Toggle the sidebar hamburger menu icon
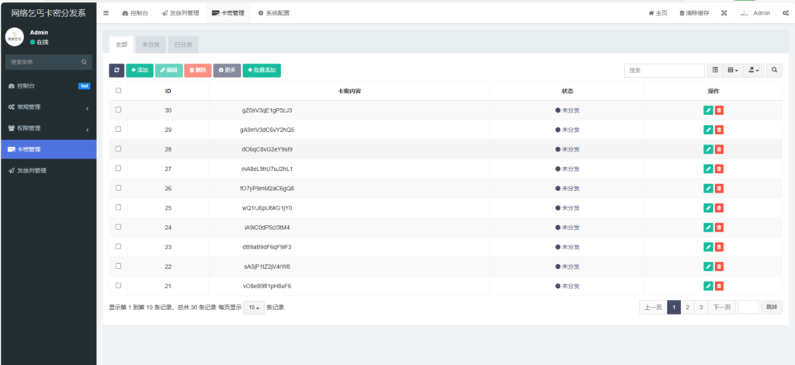The height and width of the screenshot is (365, 795). [106, 13]
